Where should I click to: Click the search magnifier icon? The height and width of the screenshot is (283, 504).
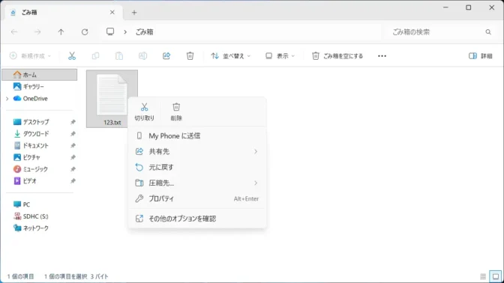tap(488, 31)
